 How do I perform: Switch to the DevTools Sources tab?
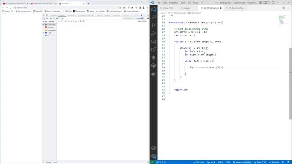[99, 15]
